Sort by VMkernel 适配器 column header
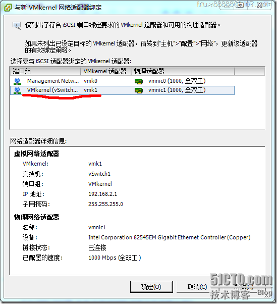The width and height of the screenshot is (277, 304). (x=106, y=71)
